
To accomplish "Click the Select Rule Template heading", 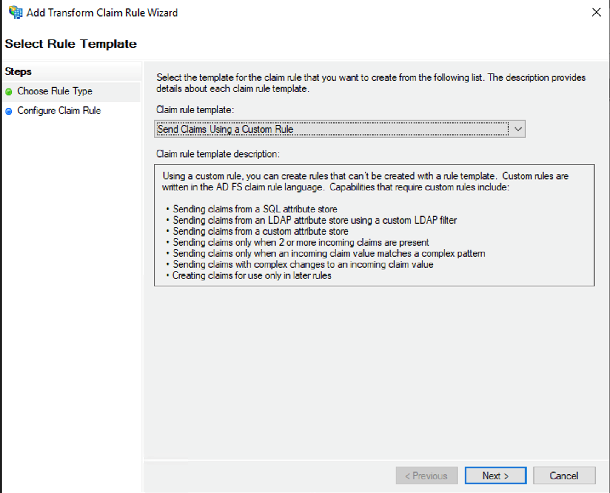I will click(x=71, y=43).
